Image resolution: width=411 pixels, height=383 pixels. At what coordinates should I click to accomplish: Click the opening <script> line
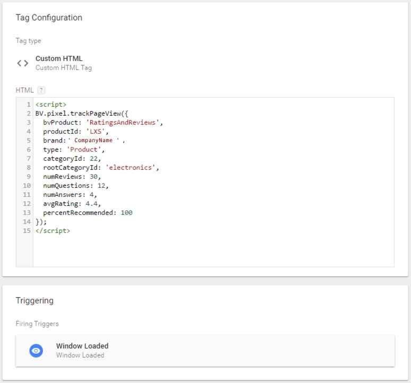click(x=51, y=105)
